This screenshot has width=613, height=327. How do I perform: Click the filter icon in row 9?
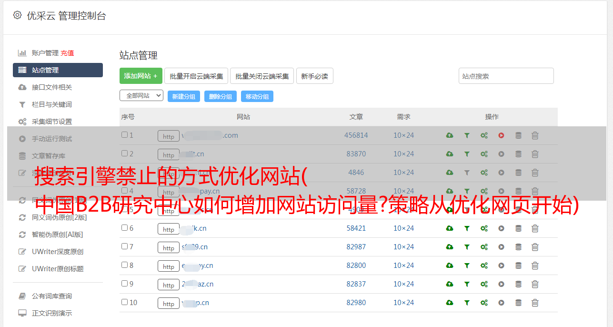(467, 284)
